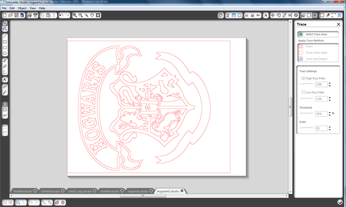
Task: Select the Edit Points tool
Action: pyautogui.click(x=5, y=29)
